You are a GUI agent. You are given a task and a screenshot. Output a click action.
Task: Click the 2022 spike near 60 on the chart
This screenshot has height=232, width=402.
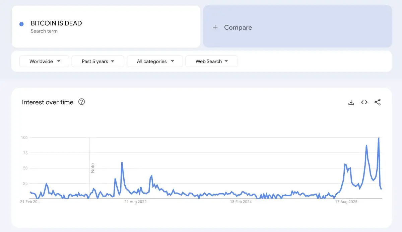click(x=122, y=162)
